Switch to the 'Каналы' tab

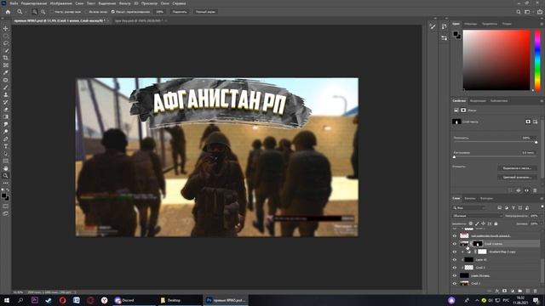point(470,198)
